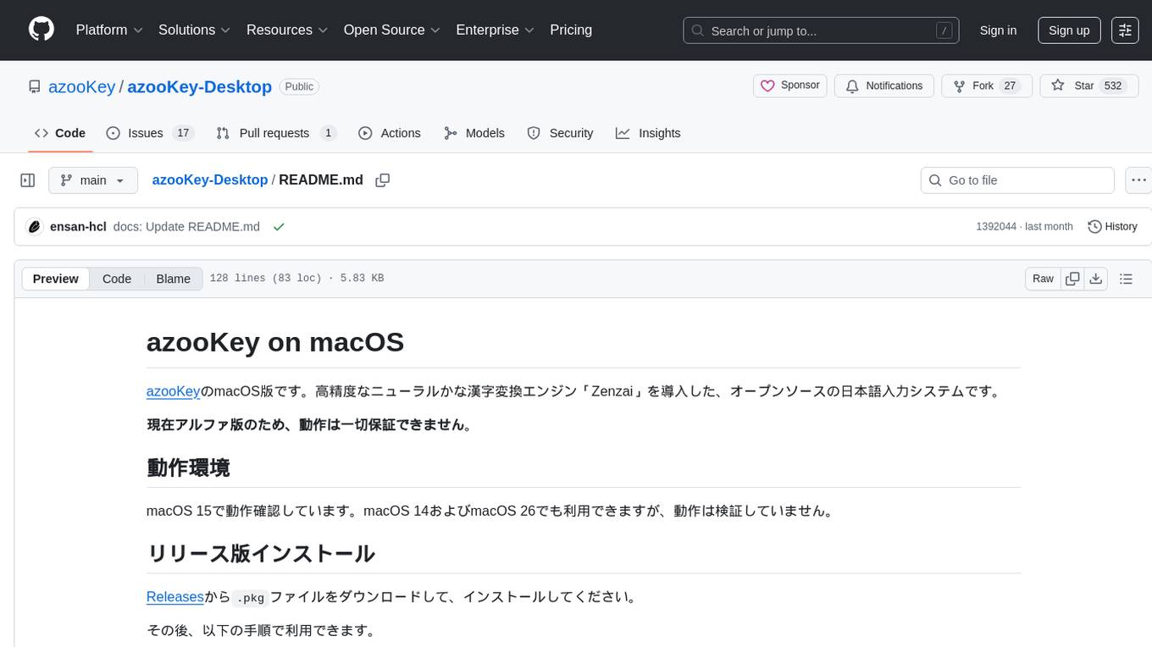Viewport: 1152px width, 647px height.
Task: Click the ensan-hcl avatar image
Action: pyautogui.click(x=35, y=227)
